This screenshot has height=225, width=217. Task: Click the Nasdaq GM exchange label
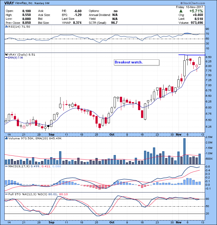coord(42,3)
